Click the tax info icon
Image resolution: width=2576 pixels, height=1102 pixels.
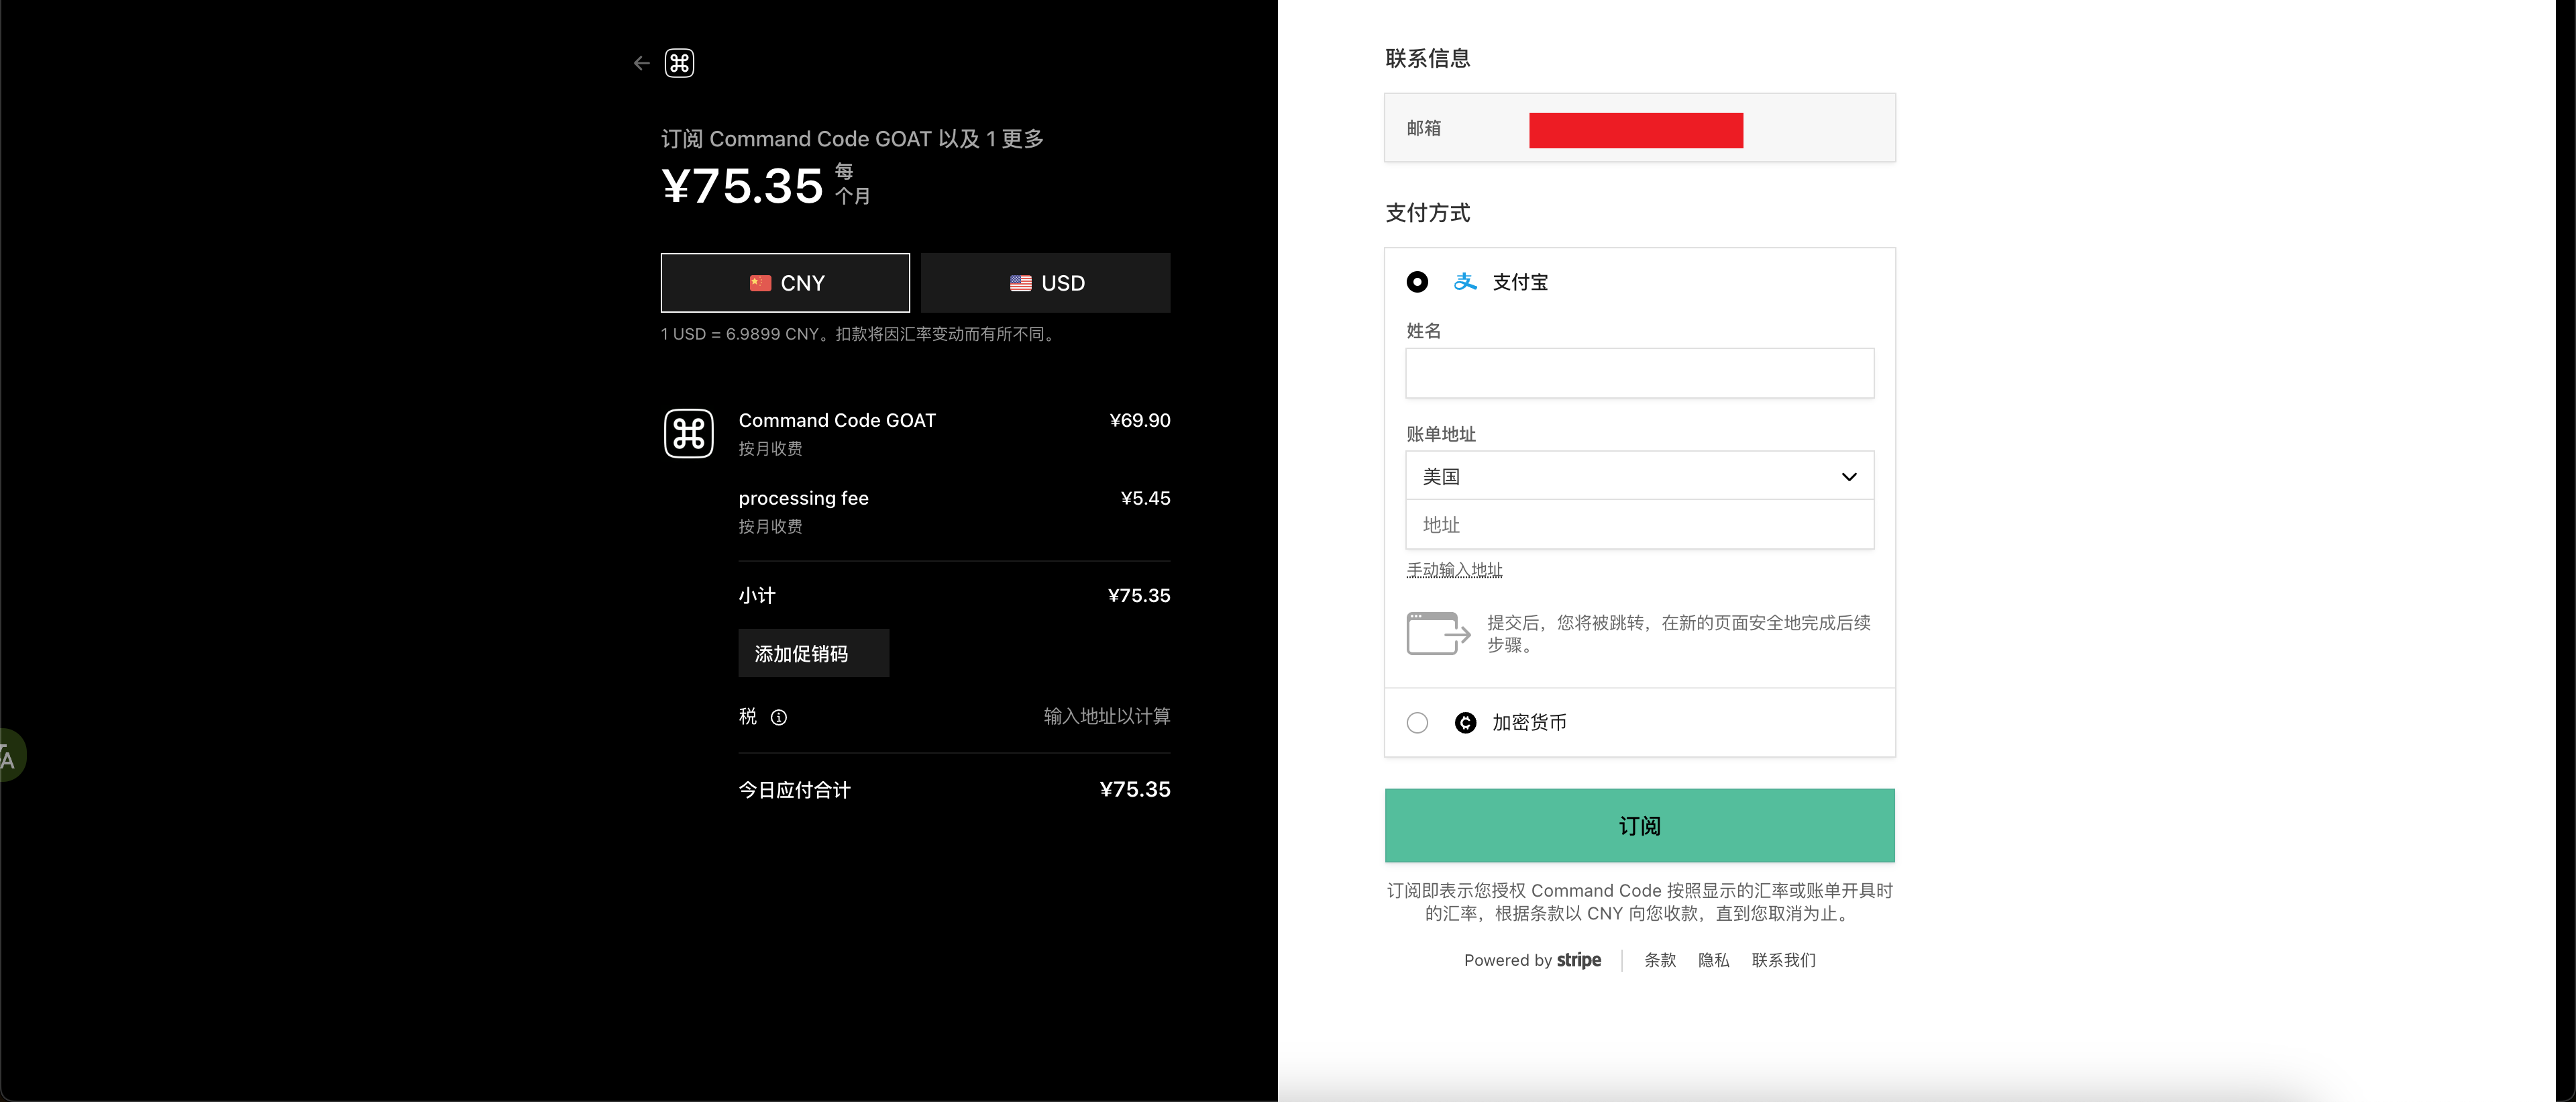pyautogui.click(x=779, y=717)
